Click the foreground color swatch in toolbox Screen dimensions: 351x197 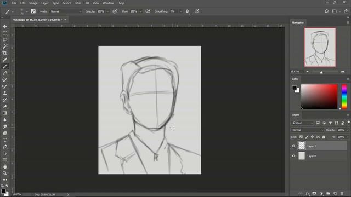pos(3,191)
